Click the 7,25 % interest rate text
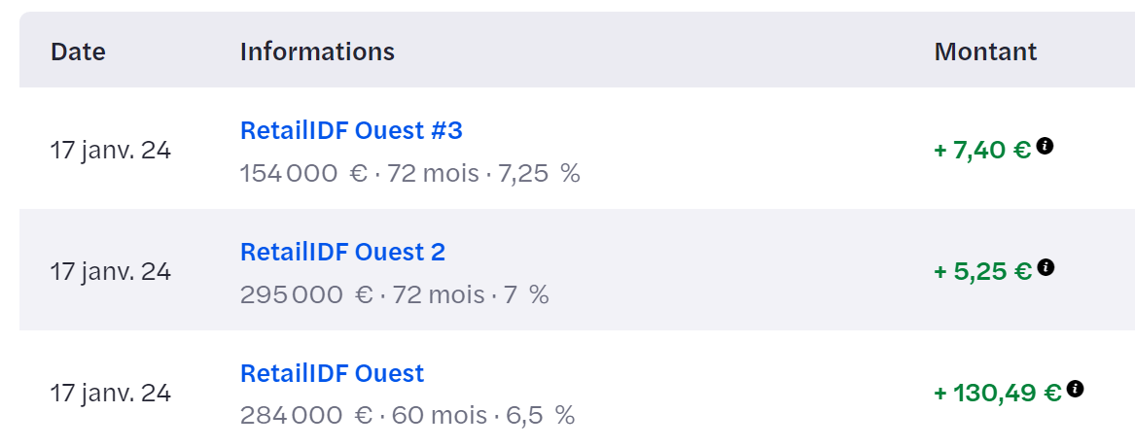Screen dimensions: 1135x447 coord(539,174)
